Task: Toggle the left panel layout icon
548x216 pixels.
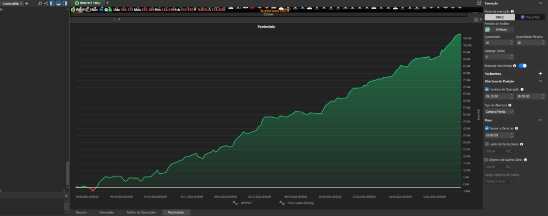Action: [x=52, y=3]
